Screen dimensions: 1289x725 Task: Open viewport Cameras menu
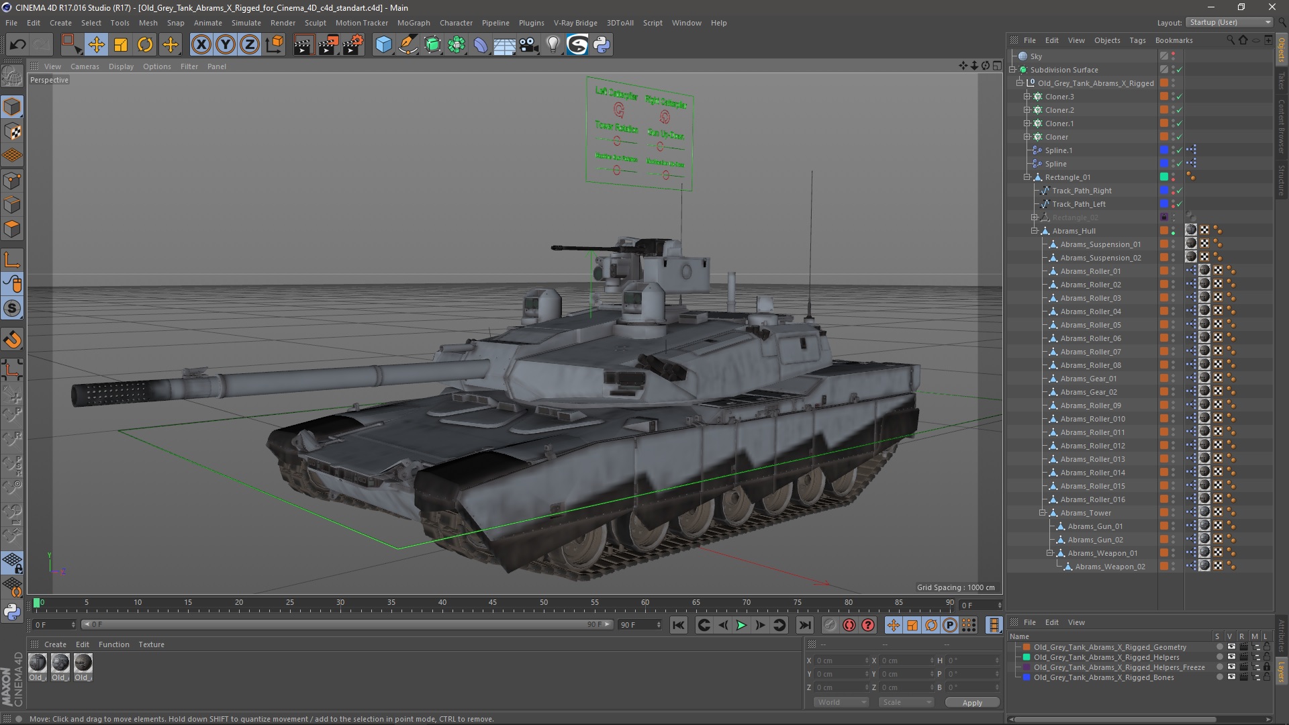tap(85, 66)
